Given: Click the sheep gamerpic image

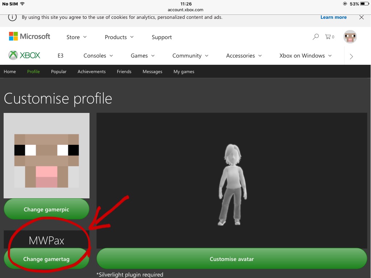Looking at the screenshot, I should click(x=46, y=156).
